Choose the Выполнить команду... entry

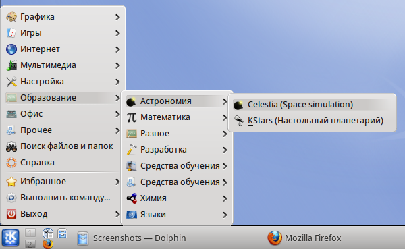click(63, 198)
